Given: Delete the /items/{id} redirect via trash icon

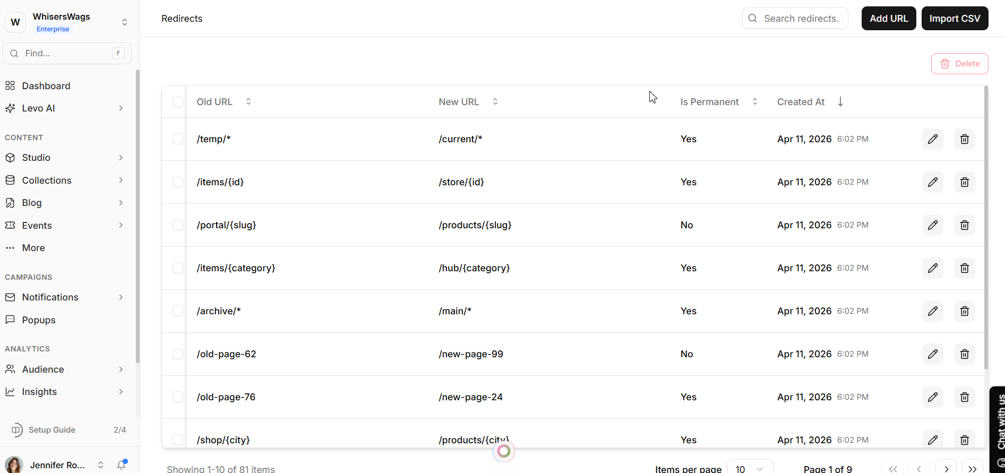Looking at the screenshot, I should 964,182.
